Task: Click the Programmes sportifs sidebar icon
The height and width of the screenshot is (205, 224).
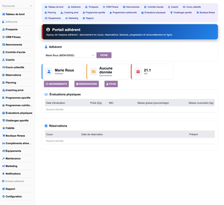Action: click(x=3, y=98)
